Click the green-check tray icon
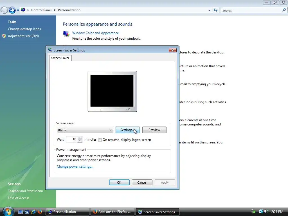The height and width of the screenshot is (216, 288). pyautogui.click(x=253, y=211)
